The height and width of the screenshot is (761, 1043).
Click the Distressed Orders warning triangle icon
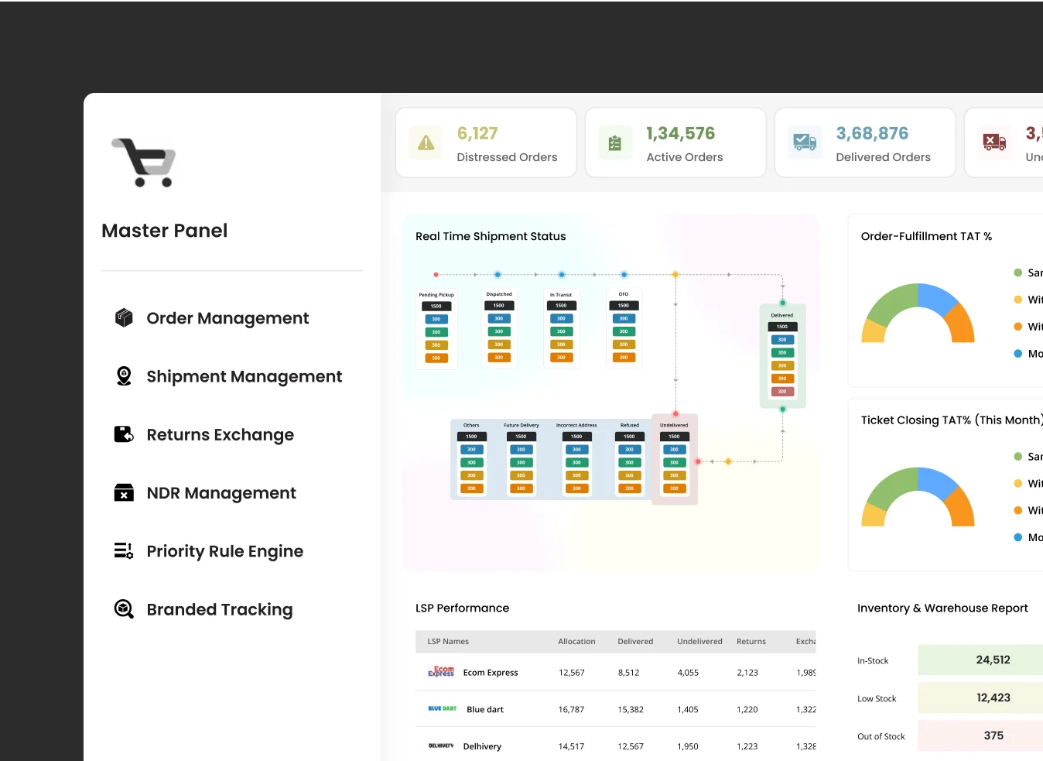426,142
